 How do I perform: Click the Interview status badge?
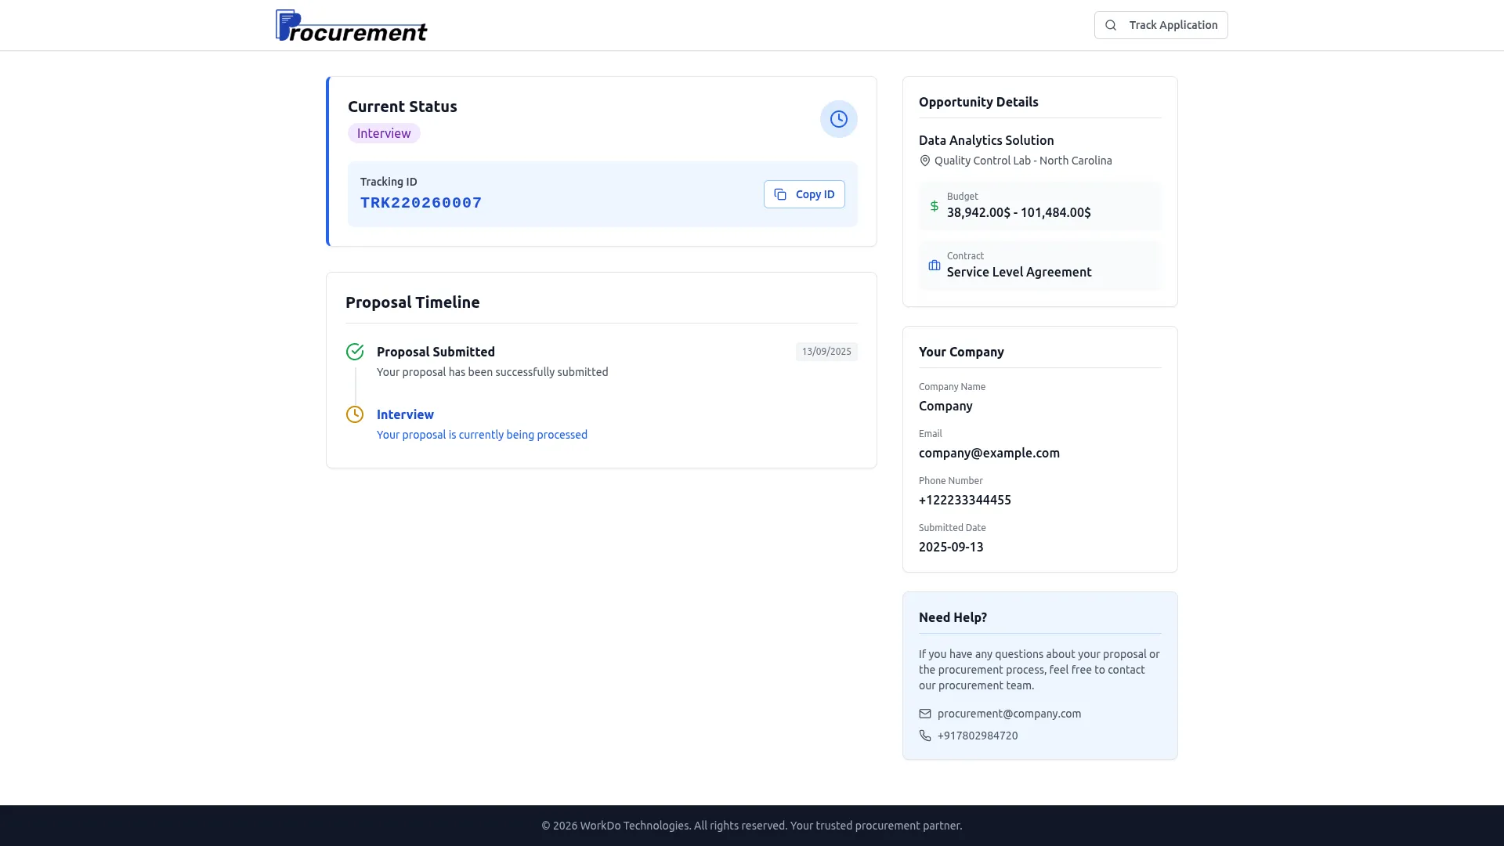[384, 133]
